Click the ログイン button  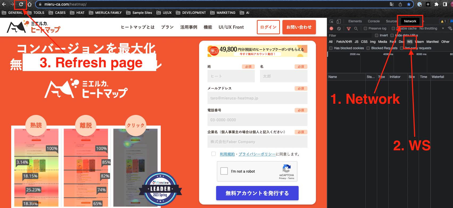[x=268, y=27]
